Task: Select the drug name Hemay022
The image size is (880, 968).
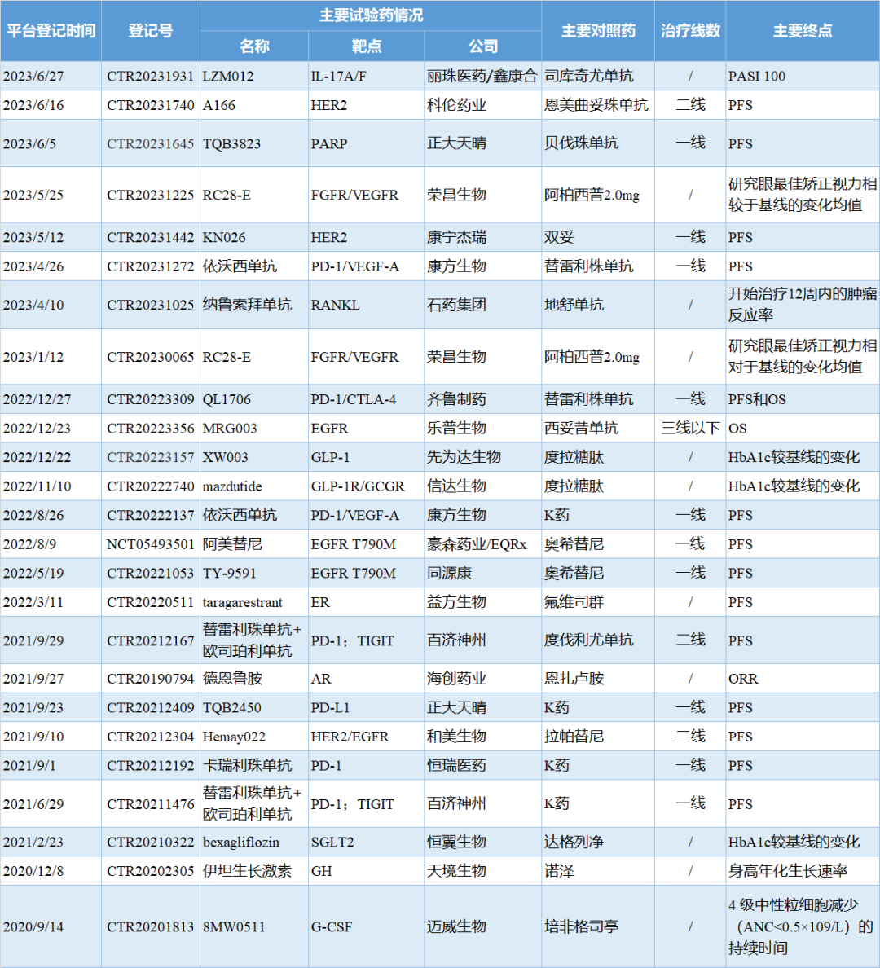Action: pyautogui.click(x=233, y=737)
